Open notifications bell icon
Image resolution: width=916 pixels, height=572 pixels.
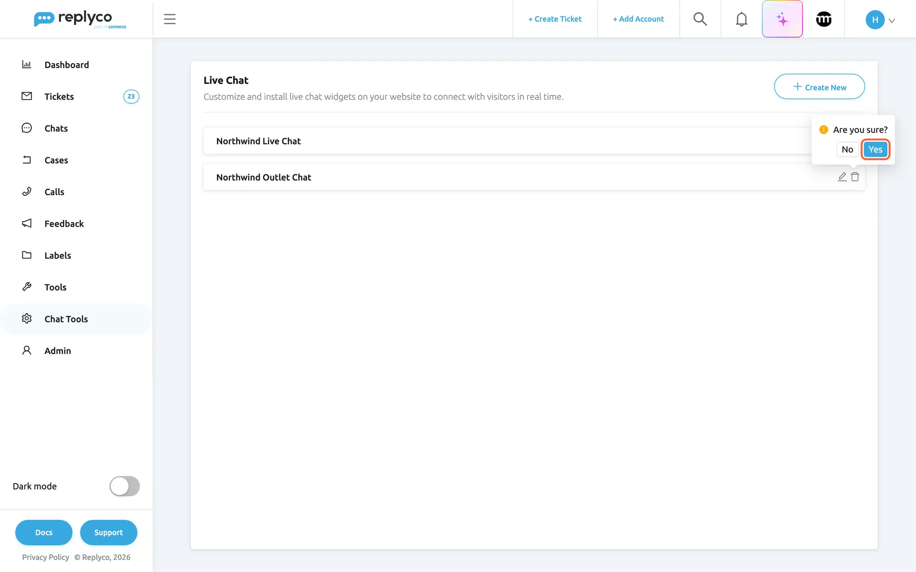741,19
